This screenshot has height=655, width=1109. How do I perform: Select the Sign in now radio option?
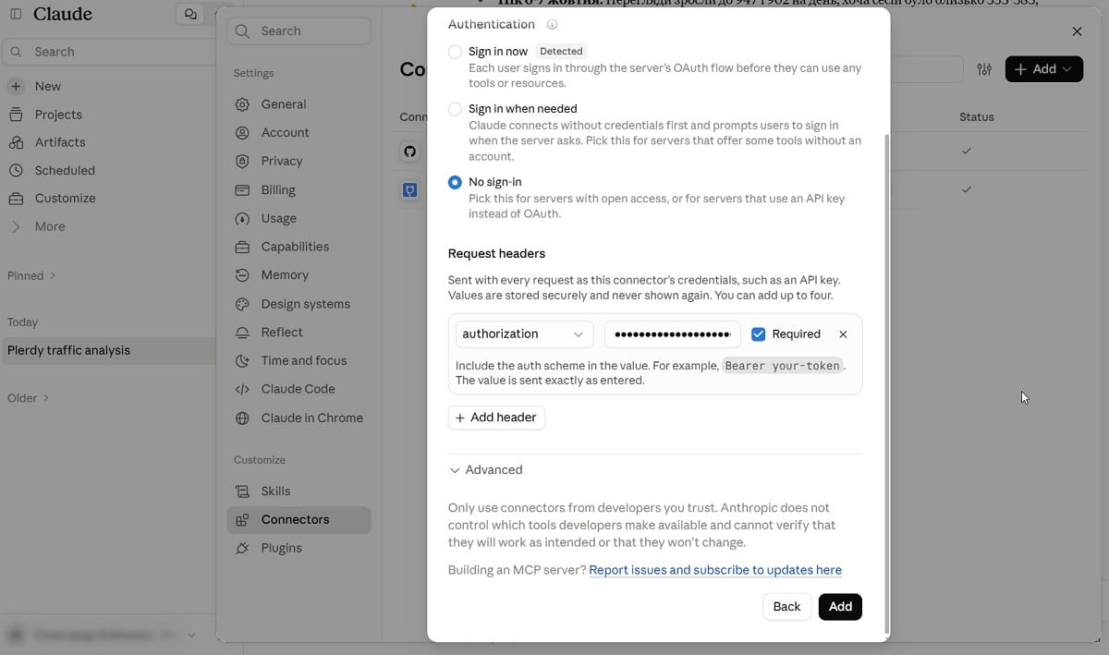[455, 52]
